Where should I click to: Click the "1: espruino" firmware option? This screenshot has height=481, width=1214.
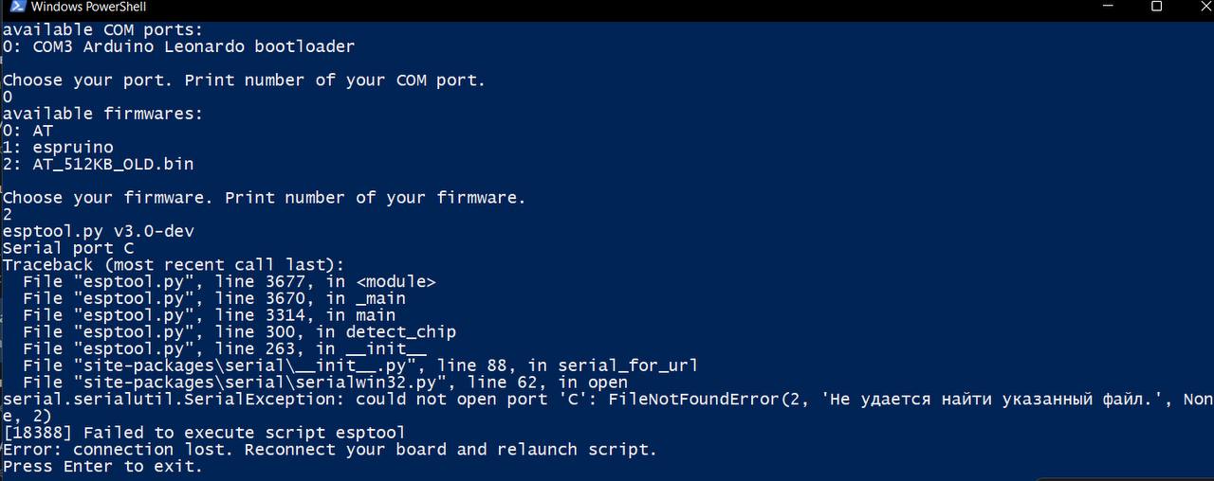[x=58, y=148]
